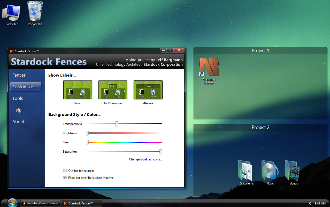Open the Recycle Bin icon

(x=35, y=13)
